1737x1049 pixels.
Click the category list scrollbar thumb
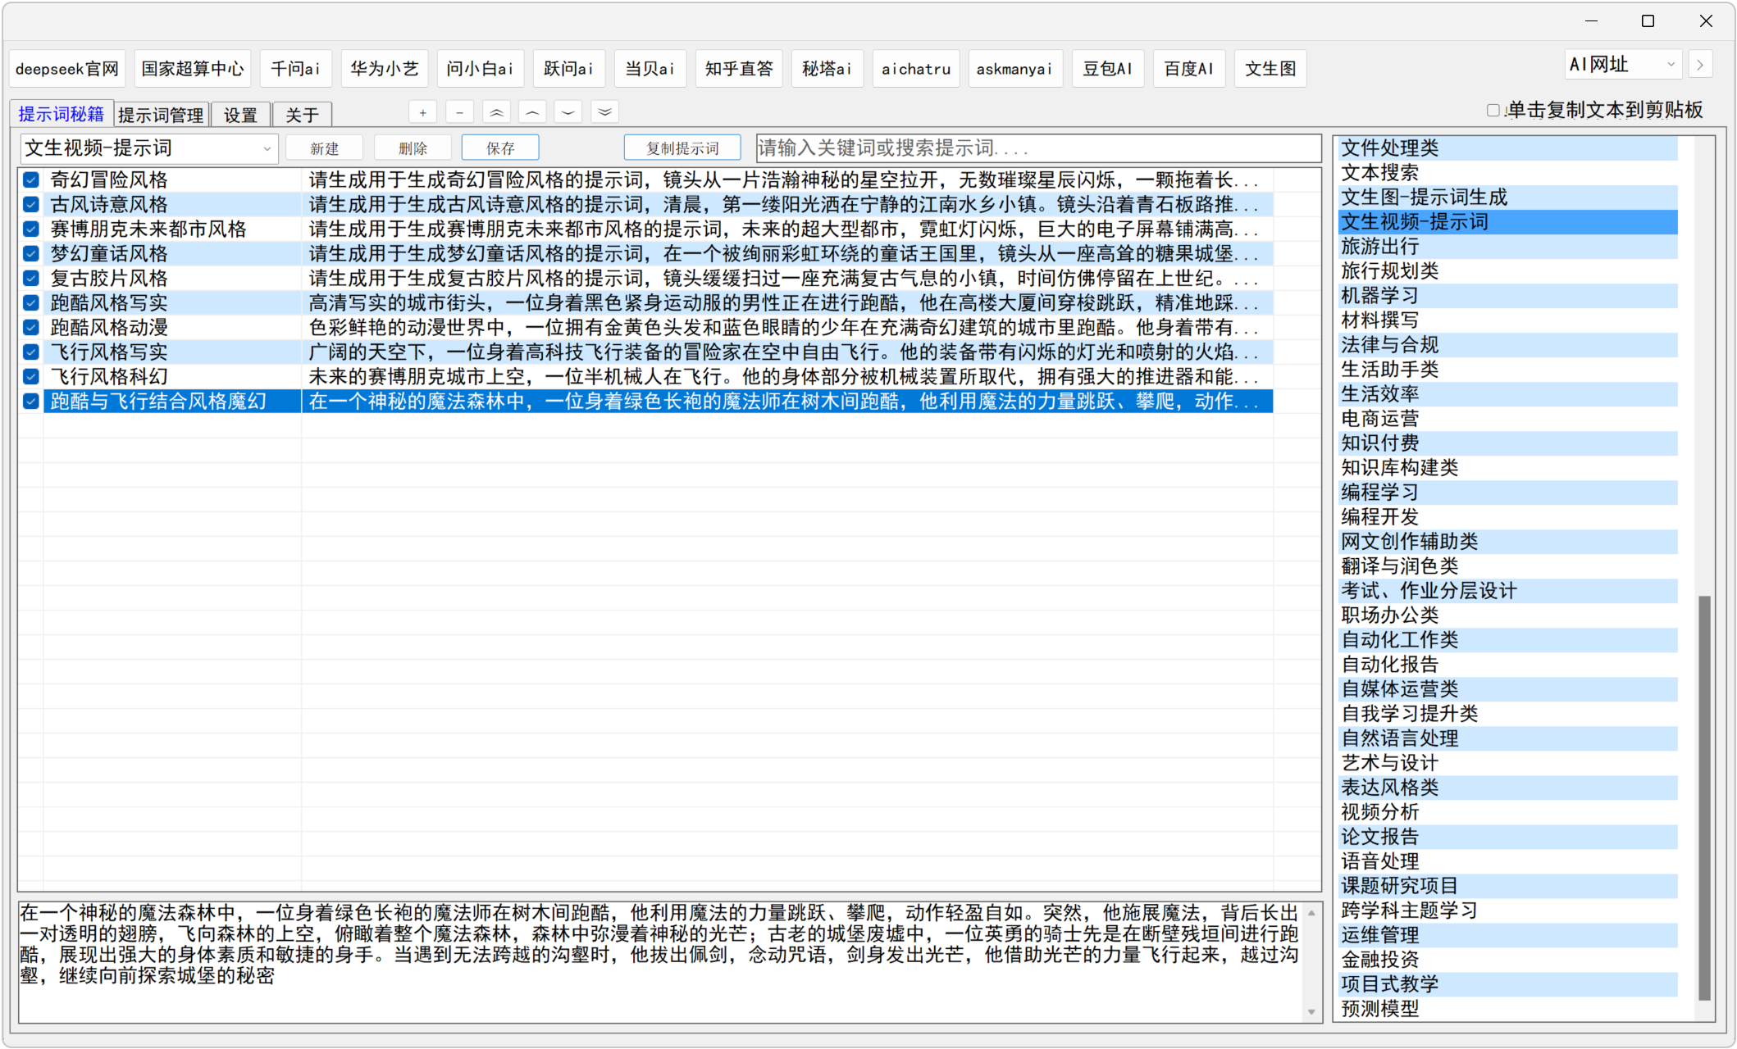pyautogui.click(x=1703, y=797)
